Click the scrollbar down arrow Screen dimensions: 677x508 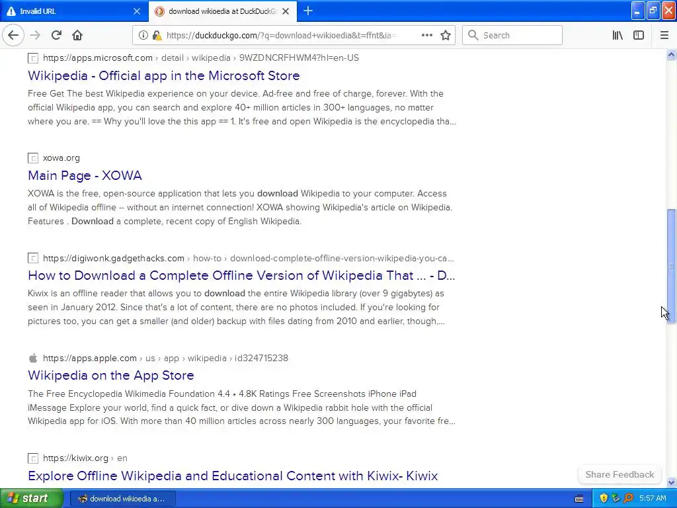671,482
